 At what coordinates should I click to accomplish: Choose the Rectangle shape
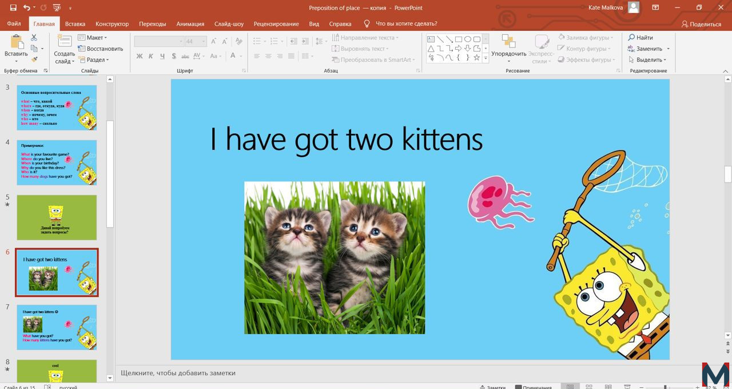pyautogui.click(x=459, y=39)
